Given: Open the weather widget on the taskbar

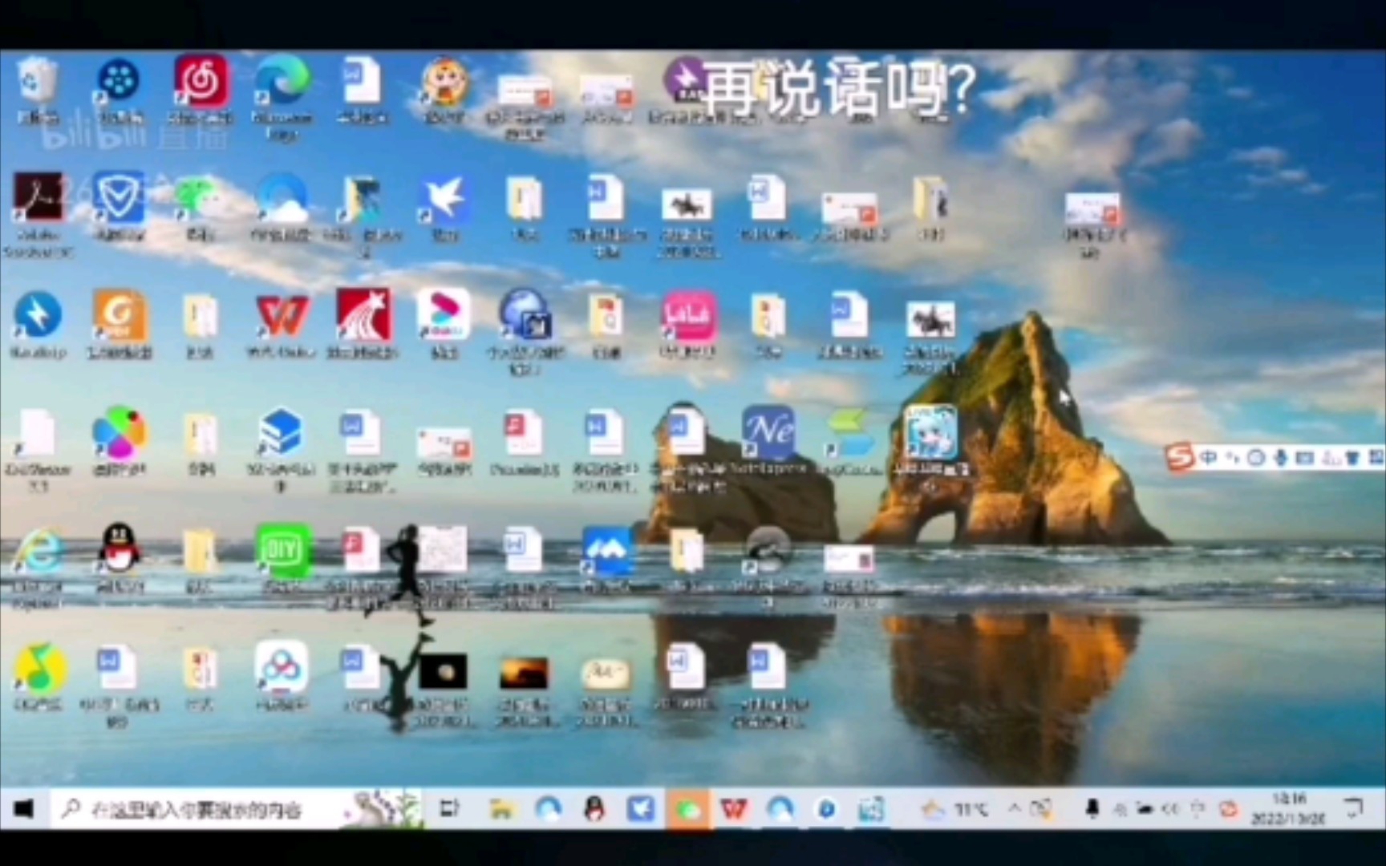Looking at the screenshot, I should click(x=954, y=809).
